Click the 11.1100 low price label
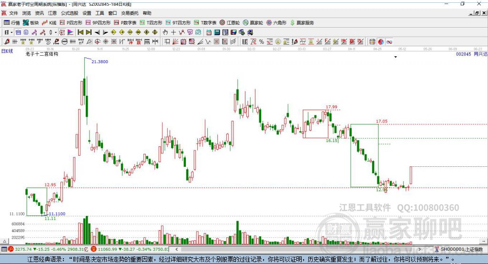488x264 pixels. [x=57, y=213]
